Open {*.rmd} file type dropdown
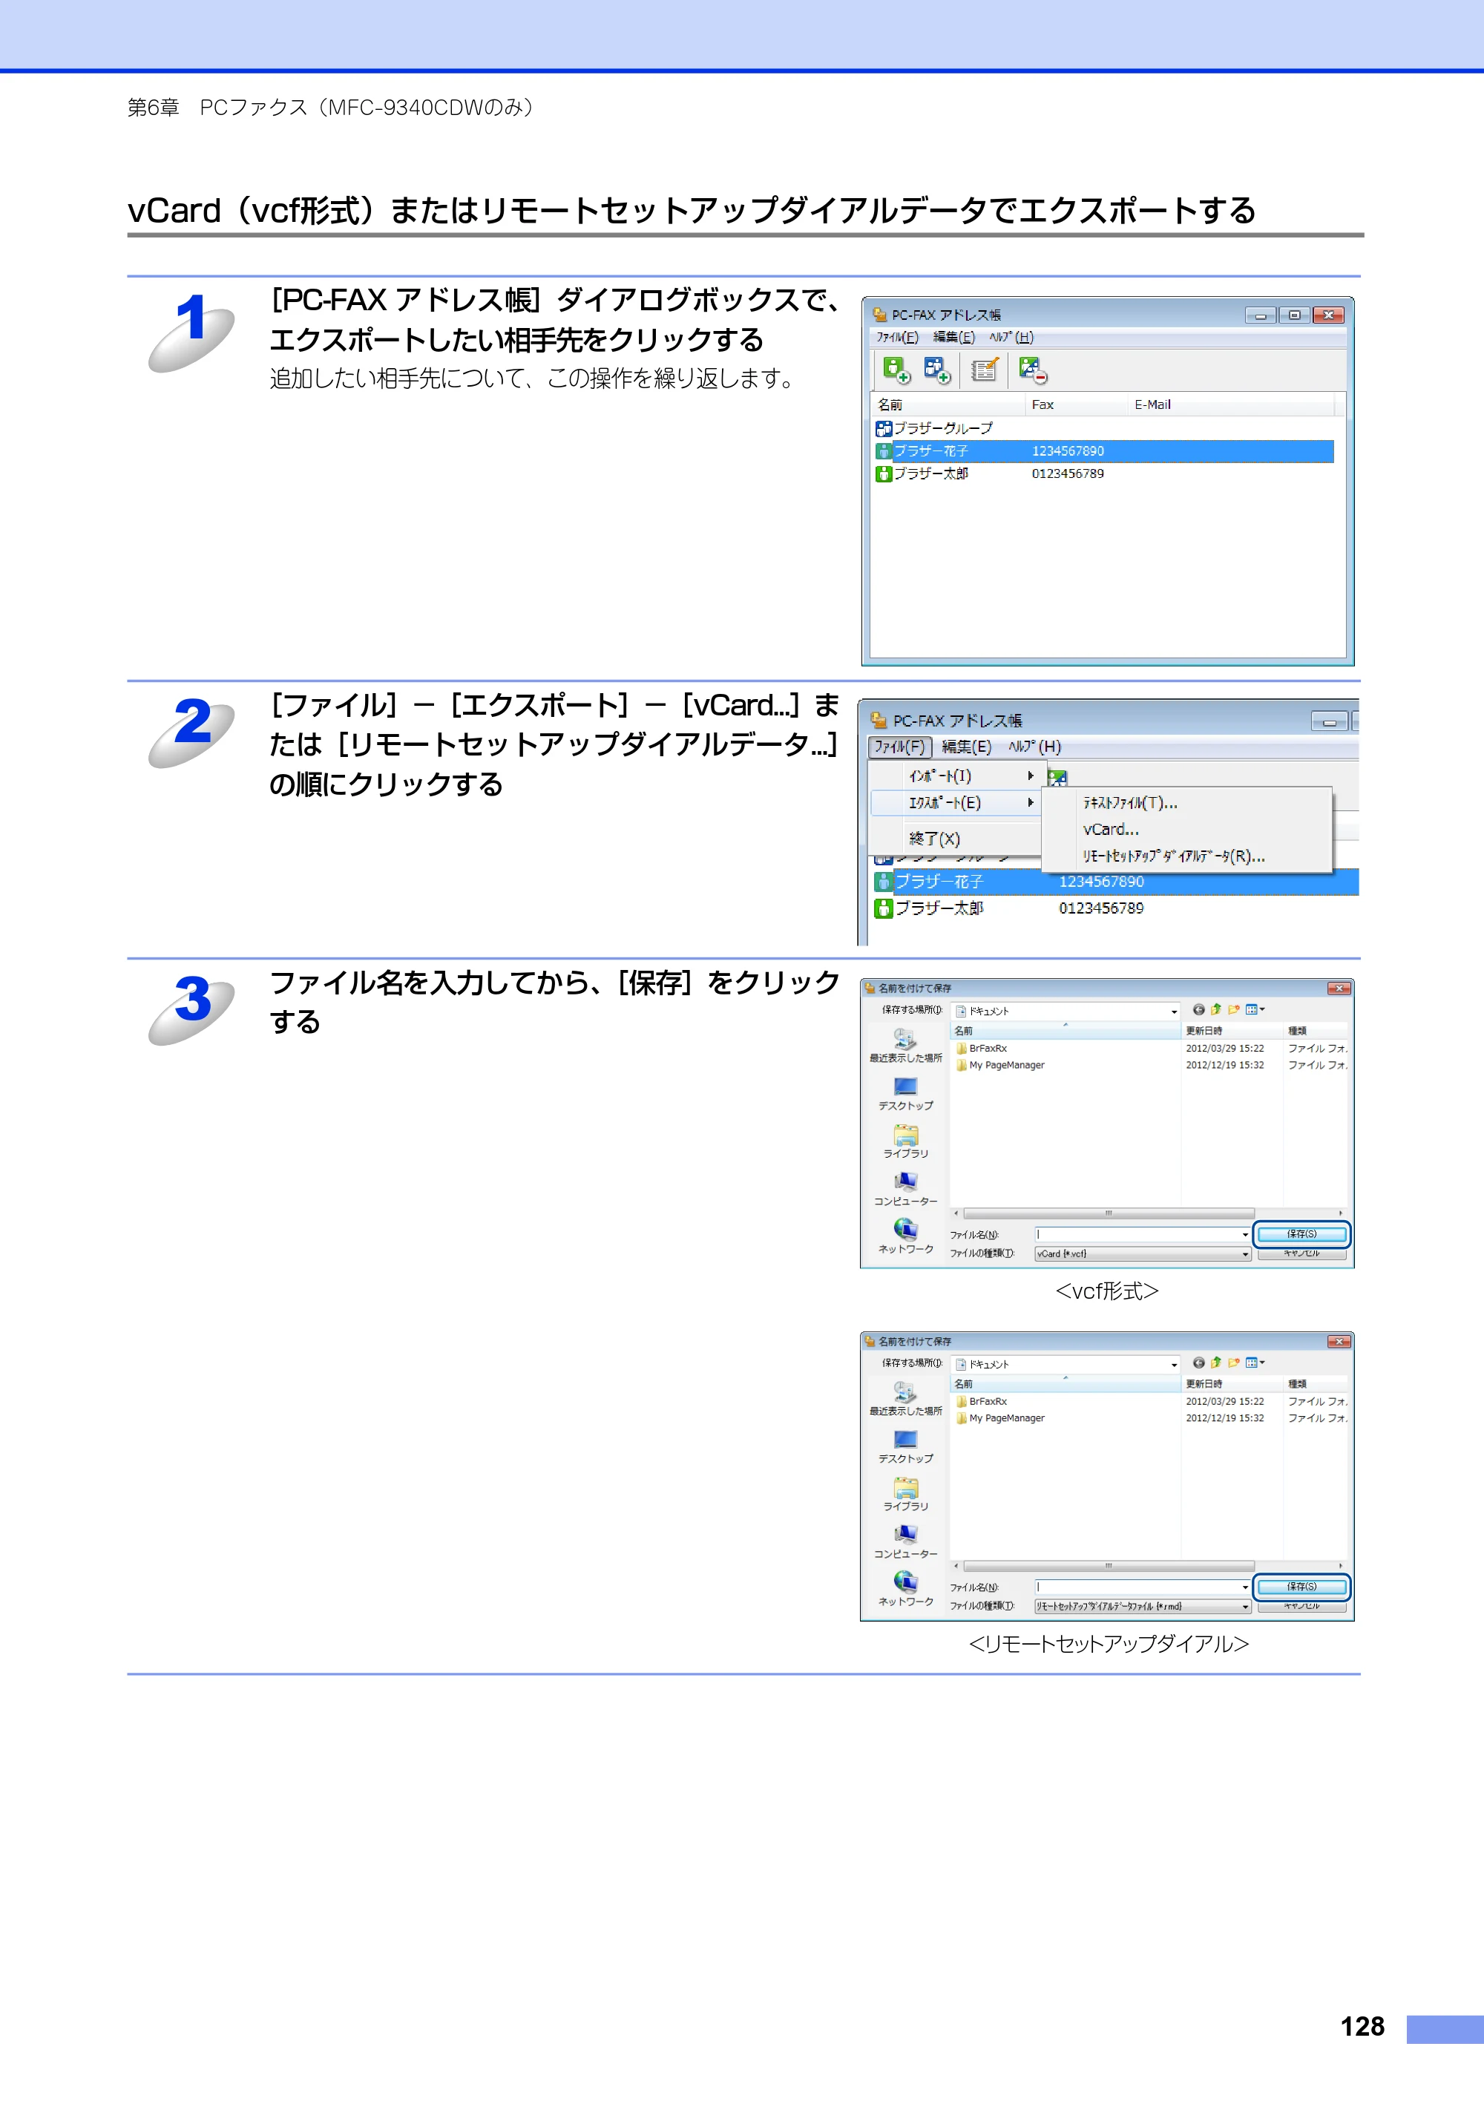The image size is (1484, 2101). click(x=1143, y=1606)
